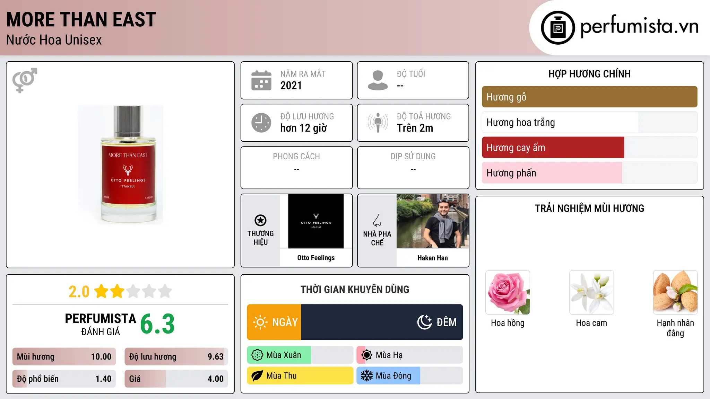Click the Thời gian khuyên dùng heading

[355, 289]
